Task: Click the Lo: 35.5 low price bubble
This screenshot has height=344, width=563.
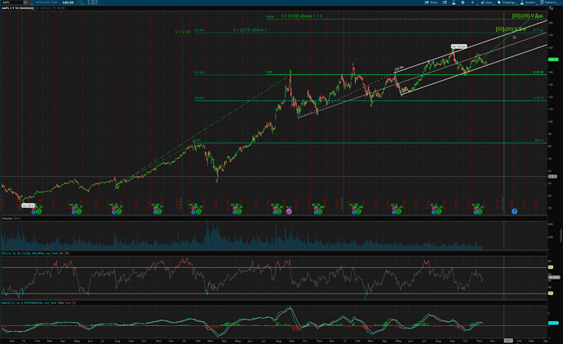Action: 28,205
